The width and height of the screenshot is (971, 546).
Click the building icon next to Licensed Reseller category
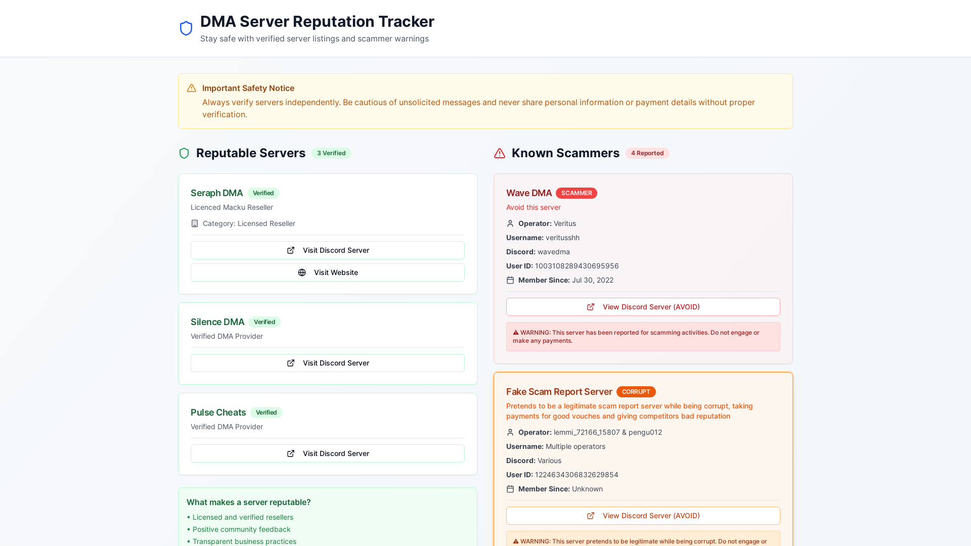point(195,223)
